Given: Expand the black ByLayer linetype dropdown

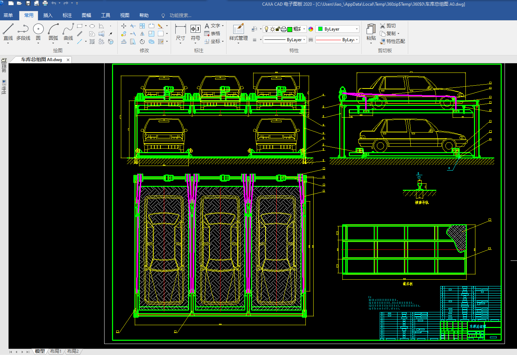Looking at the screenshot, I should 304,40.
